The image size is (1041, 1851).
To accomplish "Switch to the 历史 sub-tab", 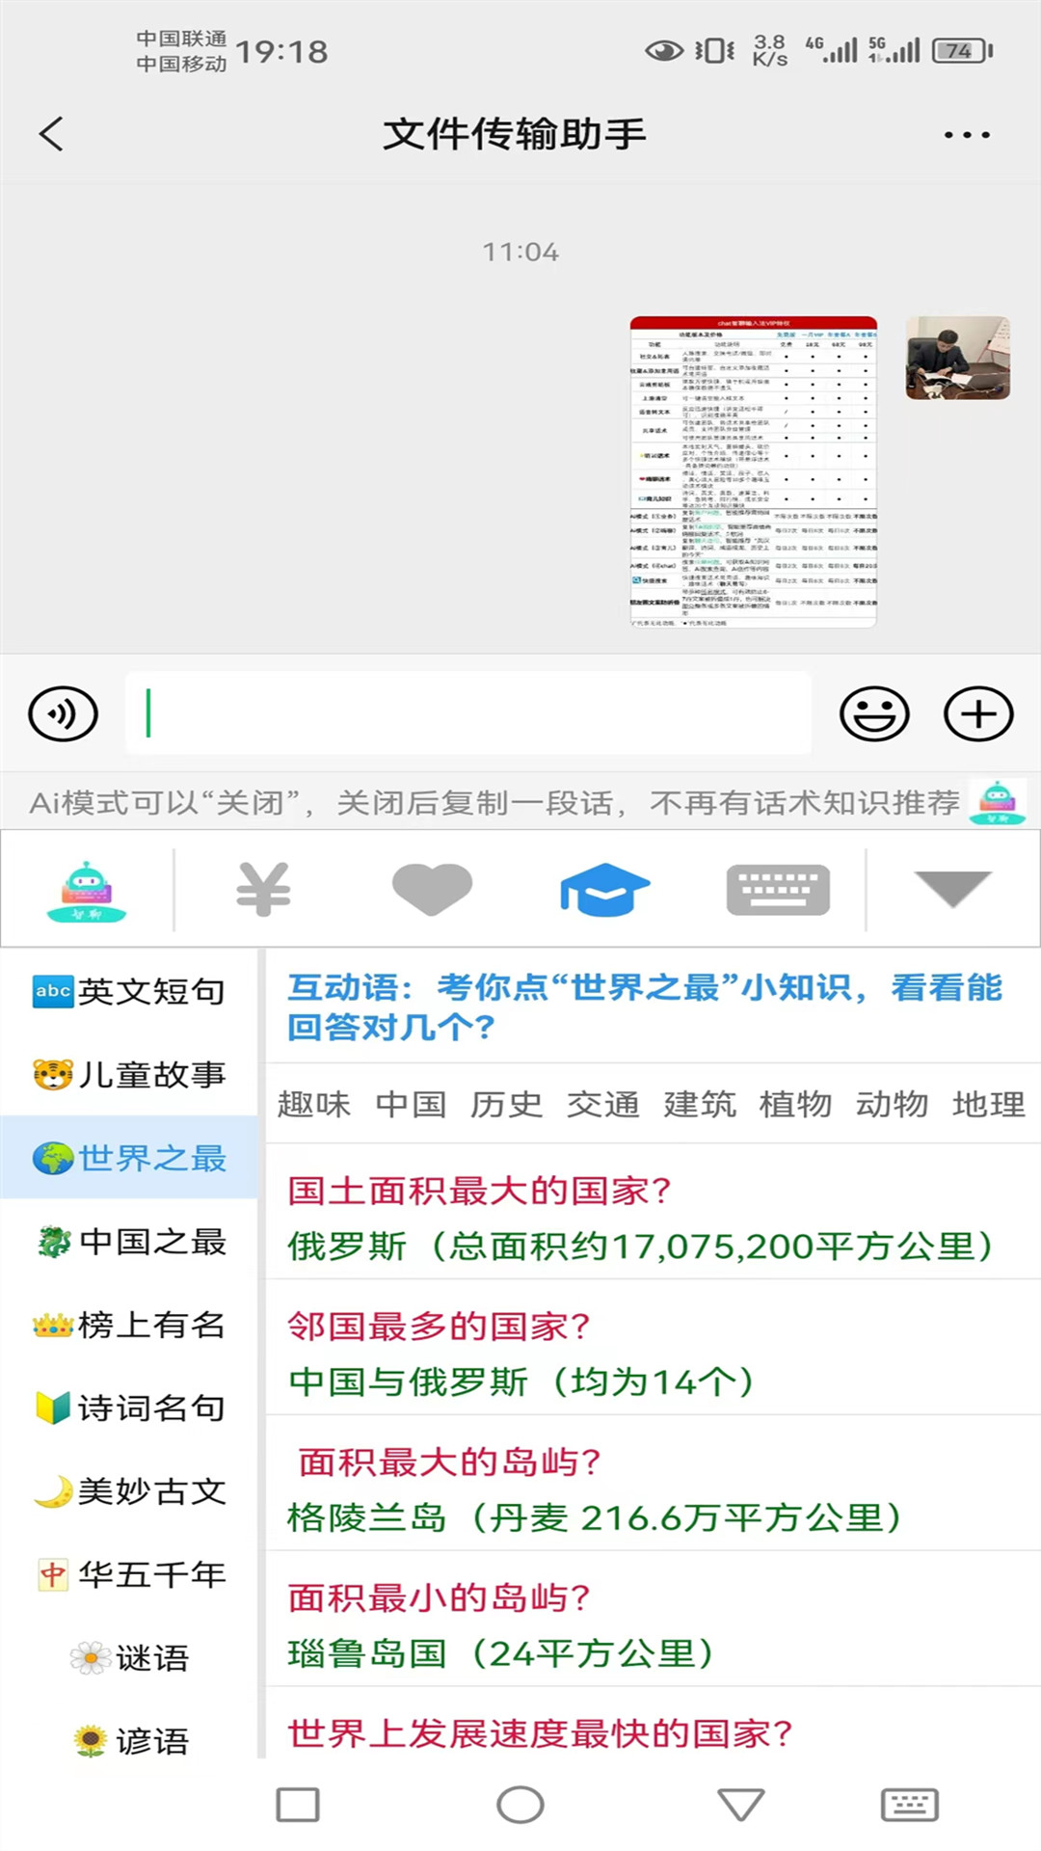I will pos(506,1105).
